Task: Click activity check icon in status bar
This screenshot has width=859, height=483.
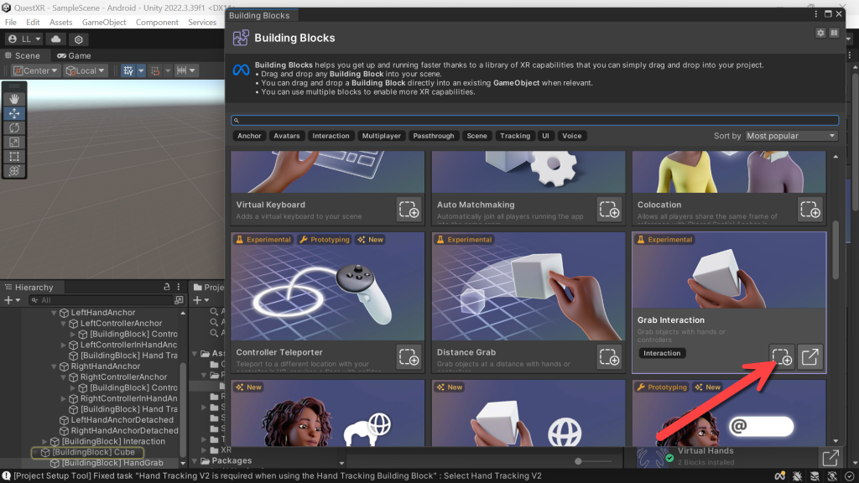Action: 849,476
